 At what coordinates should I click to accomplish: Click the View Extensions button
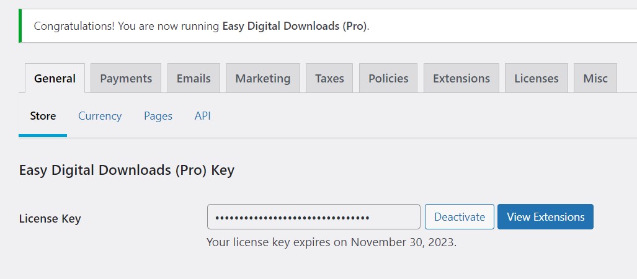point(545,217)
